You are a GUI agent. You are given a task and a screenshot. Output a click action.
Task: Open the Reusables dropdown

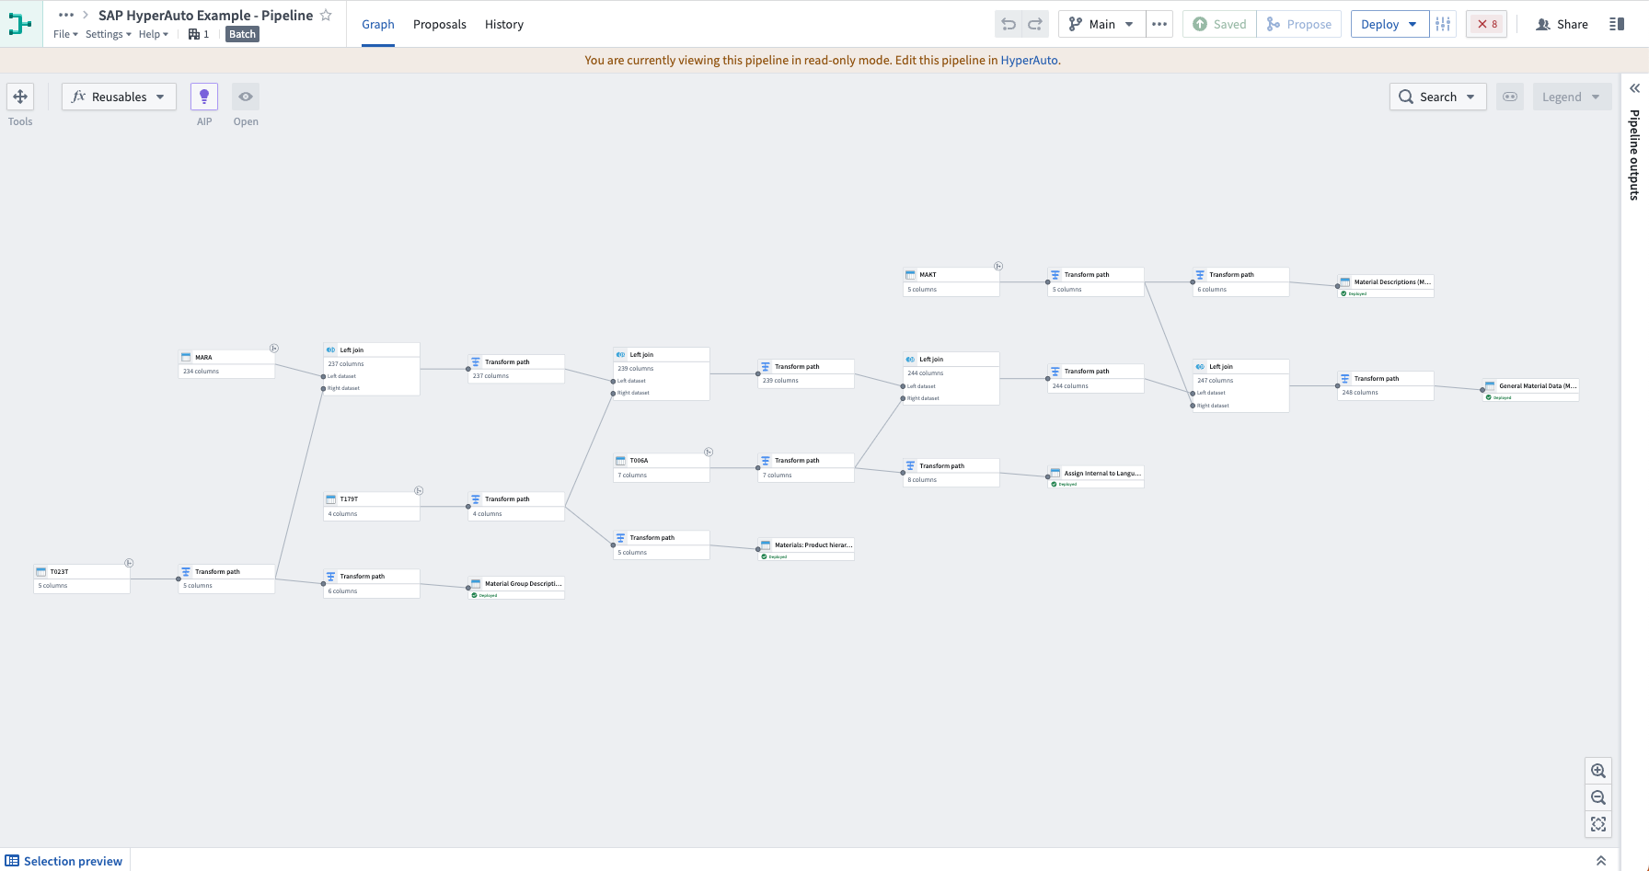(119, 97)
